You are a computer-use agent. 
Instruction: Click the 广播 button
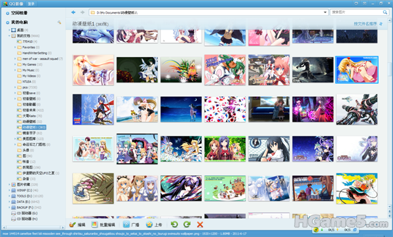[x=131, y=225]
